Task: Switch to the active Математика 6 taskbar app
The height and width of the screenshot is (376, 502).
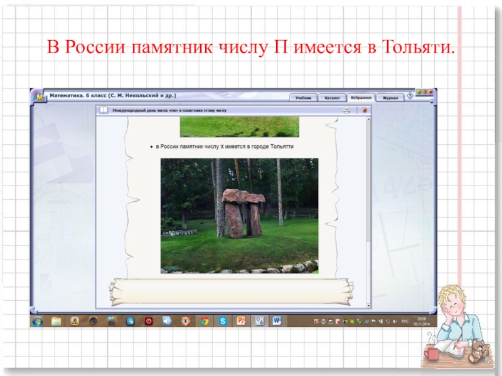Action: 259,321
